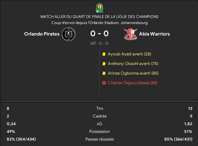Click yellow card icon beside Ayoub Ayed

click(104, 54)
